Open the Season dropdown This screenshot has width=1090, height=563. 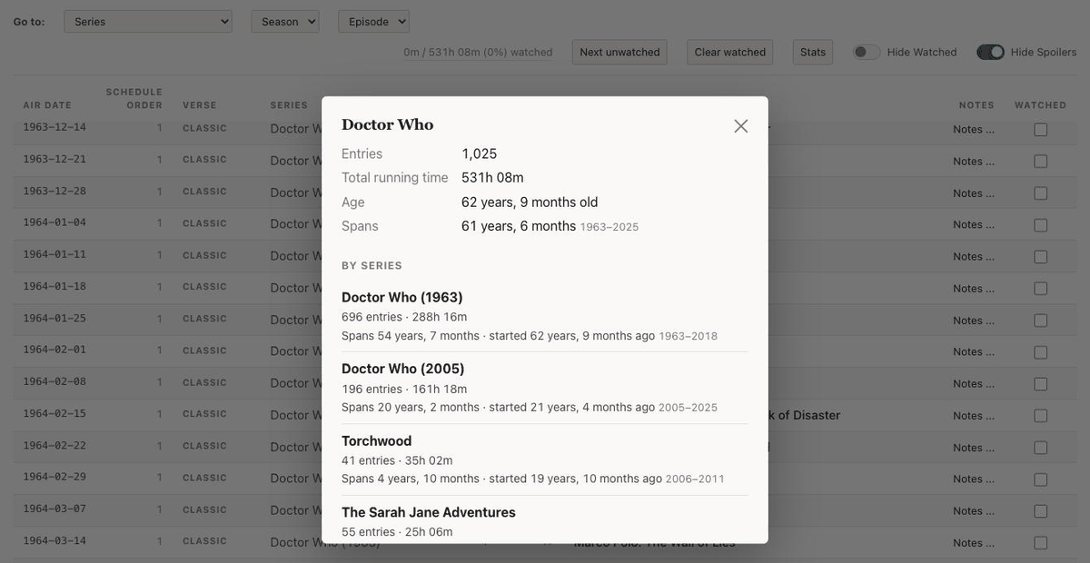coord(285,22)
